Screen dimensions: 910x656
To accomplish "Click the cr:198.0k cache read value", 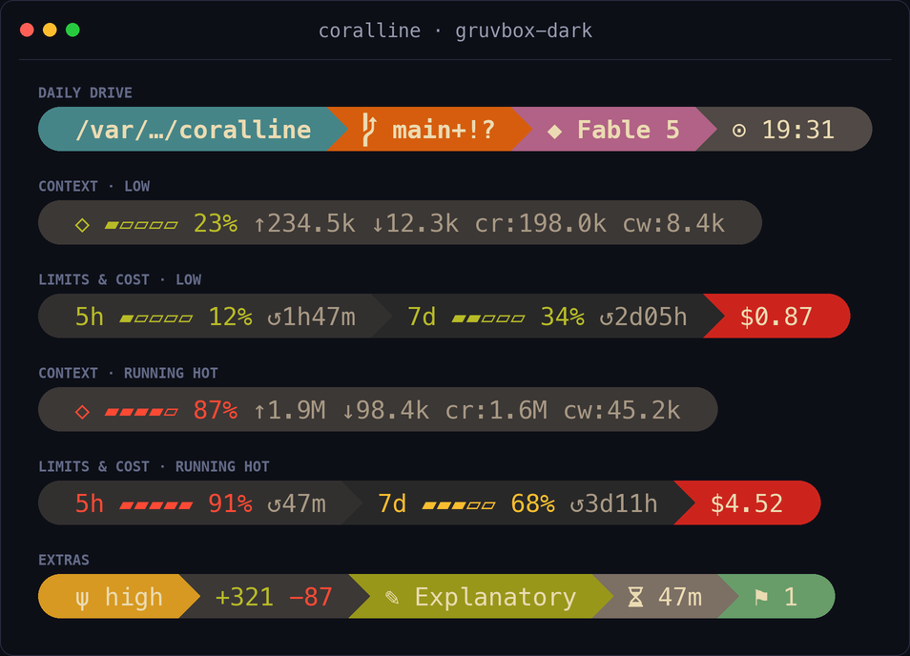I will tap(540, 223).
